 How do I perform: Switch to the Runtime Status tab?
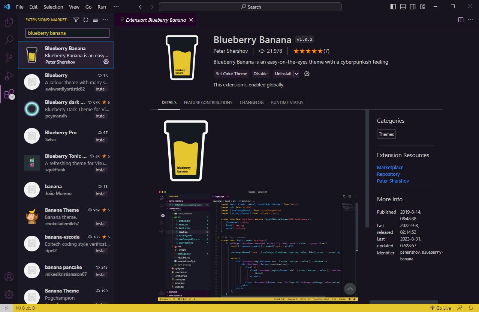[x=287, y=103]
